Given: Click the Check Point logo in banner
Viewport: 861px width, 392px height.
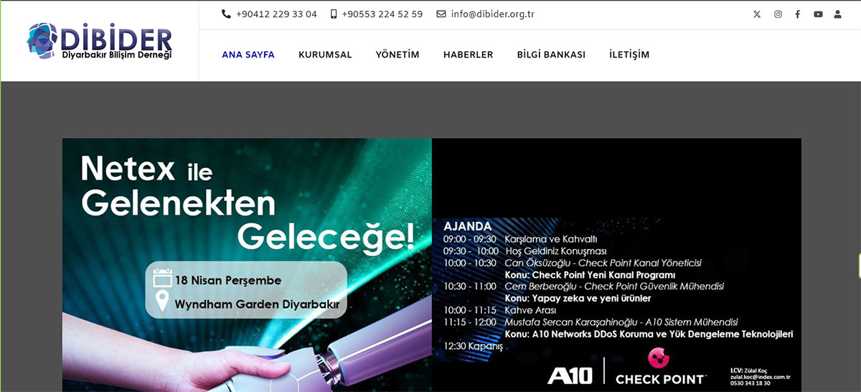Looking at the screenshot, I should click(x=661, y=366).
